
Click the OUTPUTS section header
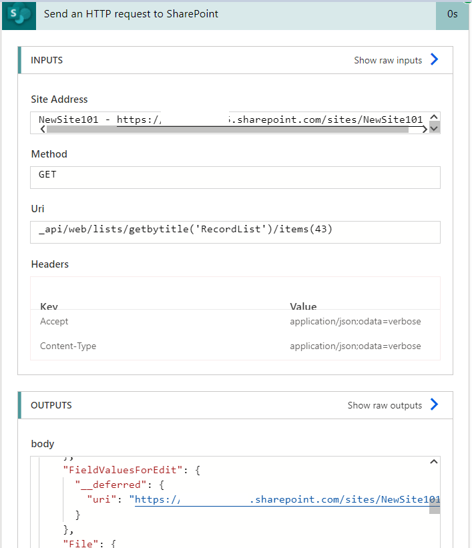[235, 405]
